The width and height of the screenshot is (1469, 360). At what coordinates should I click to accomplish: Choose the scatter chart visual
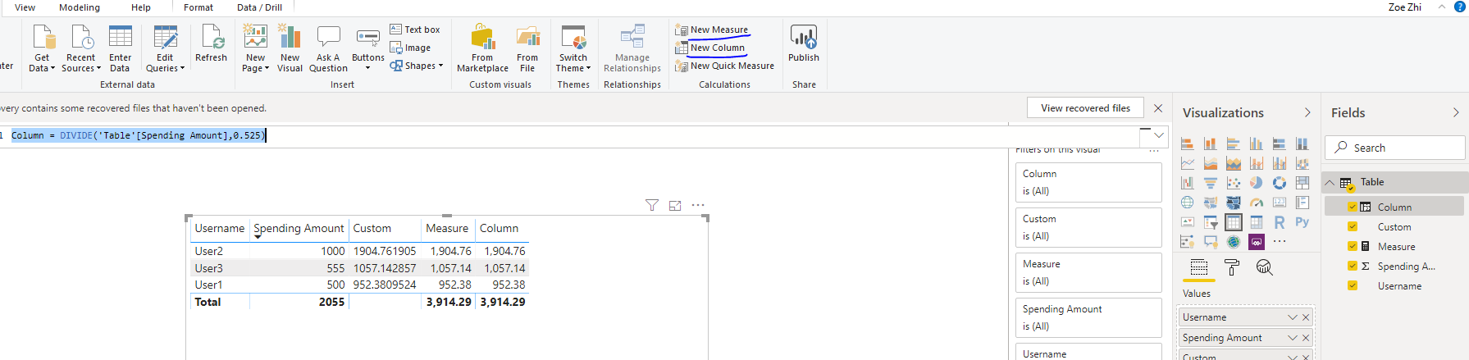click(1233, 183)
